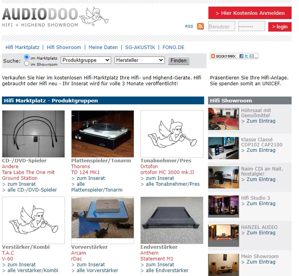
Task: Click the 'TD 124 MK1' link
Action: (86, 172)
